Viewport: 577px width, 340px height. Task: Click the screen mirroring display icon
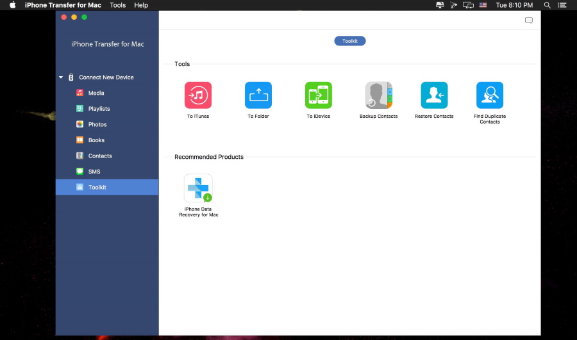[x=468, y=5]
